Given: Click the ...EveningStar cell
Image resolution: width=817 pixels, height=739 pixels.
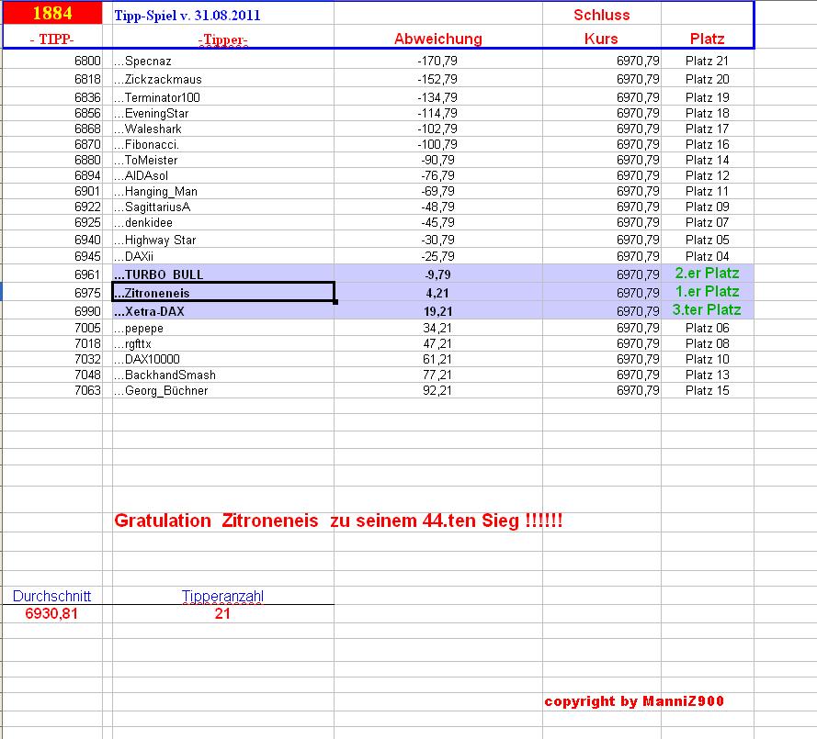Looking at the screenshot, I should [x=223, y=113].
